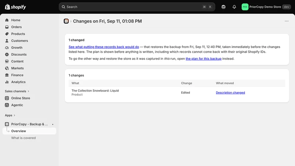The width and height of the screenshot is (295, 166).
Task: Click the Change column header
Action: [x=187, y=83]
